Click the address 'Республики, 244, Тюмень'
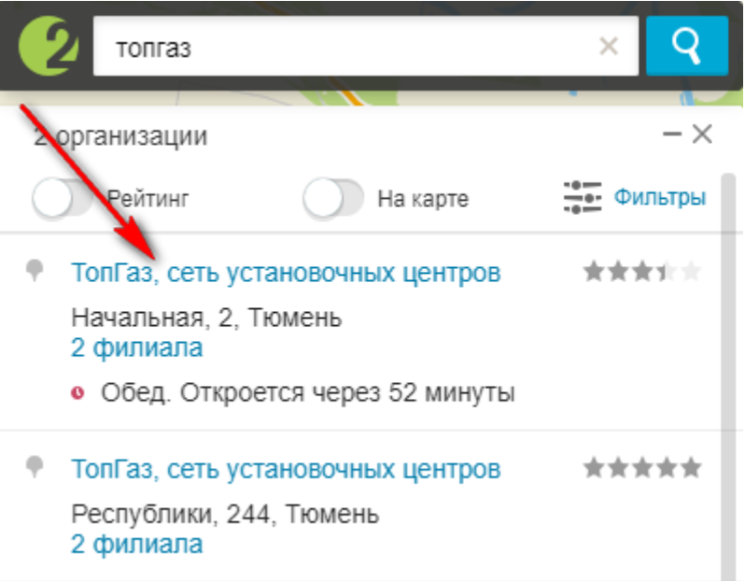 (x=225, y=514)
